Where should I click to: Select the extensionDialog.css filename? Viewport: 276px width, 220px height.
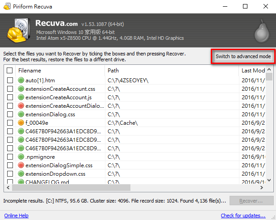(x=50, y=114)
